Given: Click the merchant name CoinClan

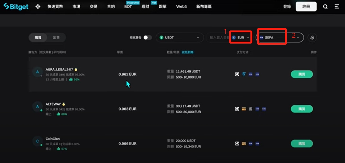Looking at the screenshot, I should tap(52, 139).
